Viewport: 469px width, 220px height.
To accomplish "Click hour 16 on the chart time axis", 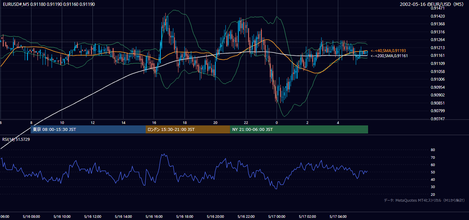I will (154, 122).
